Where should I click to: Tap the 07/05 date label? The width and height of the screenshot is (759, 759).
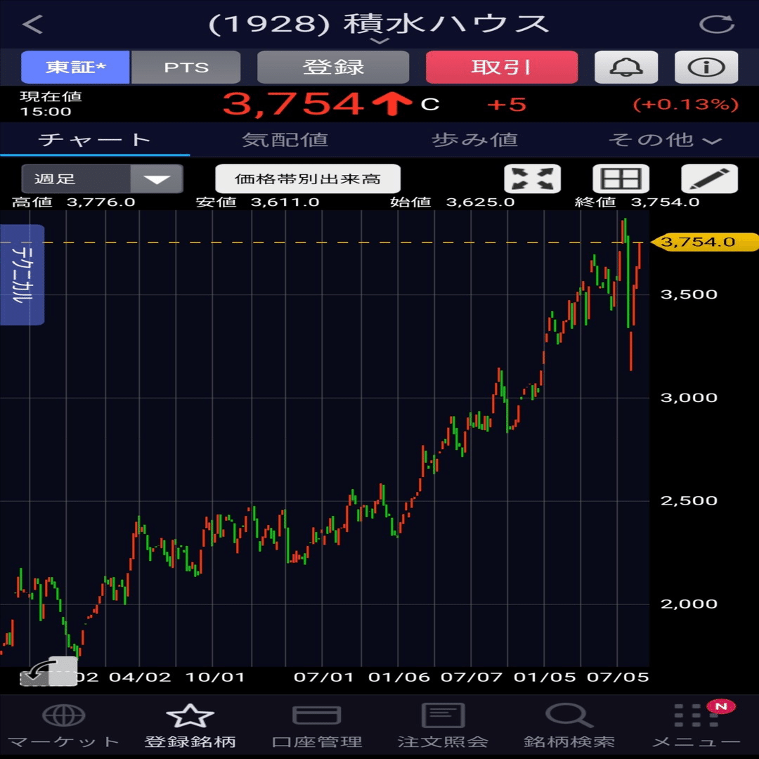[618, 677]
